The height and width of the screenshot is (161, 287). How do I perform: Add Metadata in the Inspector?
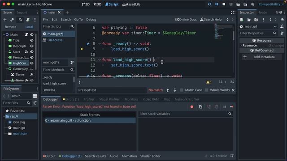tap(262, 57)
